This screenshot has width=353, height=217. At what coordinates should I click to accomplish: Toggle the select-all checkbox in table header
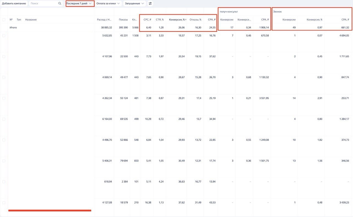4,20
